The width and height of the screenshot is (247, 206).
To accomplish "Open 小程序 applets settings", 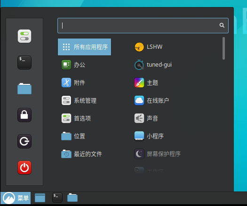I will point(149,136).
